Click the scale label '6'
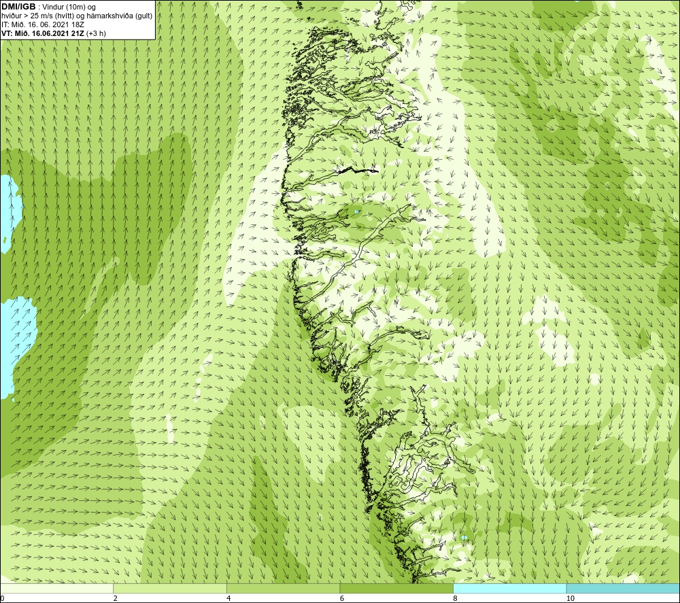The width and height of the screenshot is (680, 603). coord(342,599)
